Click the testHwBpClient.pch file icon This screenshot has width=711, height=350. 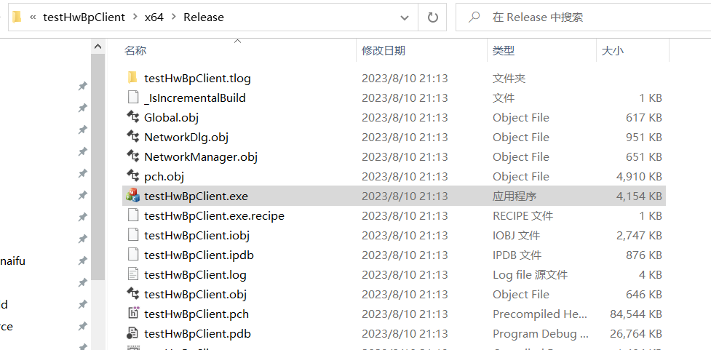132,314
